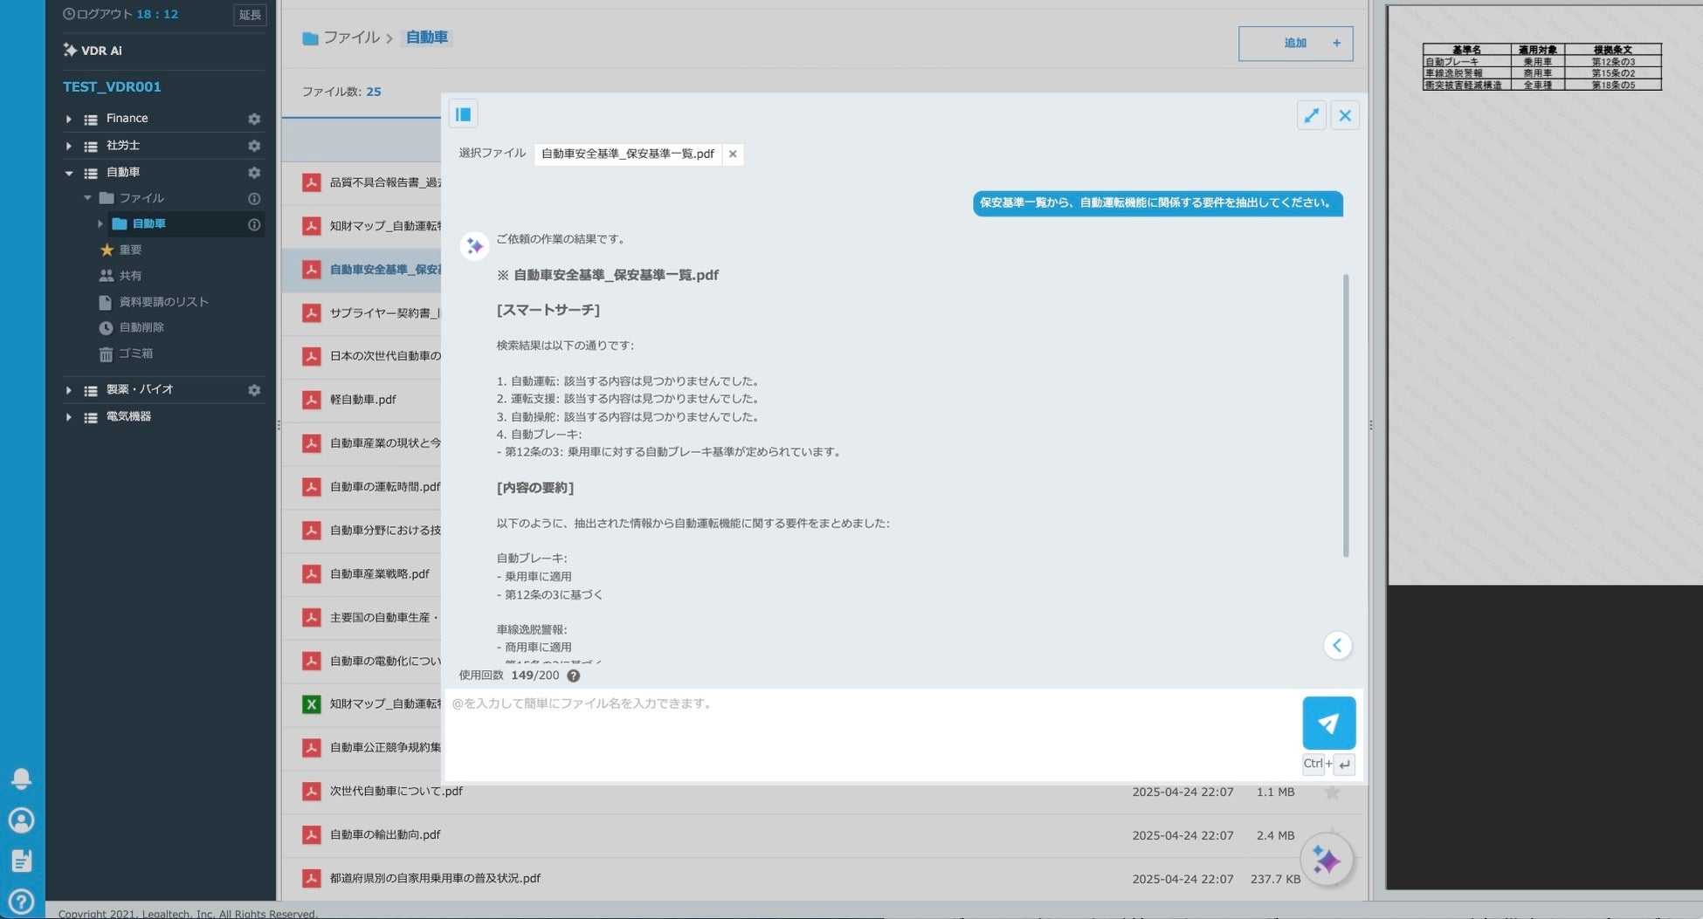Toggle the chat sidebar panel icon
Screen dimensions: 1703x919
click(x=463, y=114)
